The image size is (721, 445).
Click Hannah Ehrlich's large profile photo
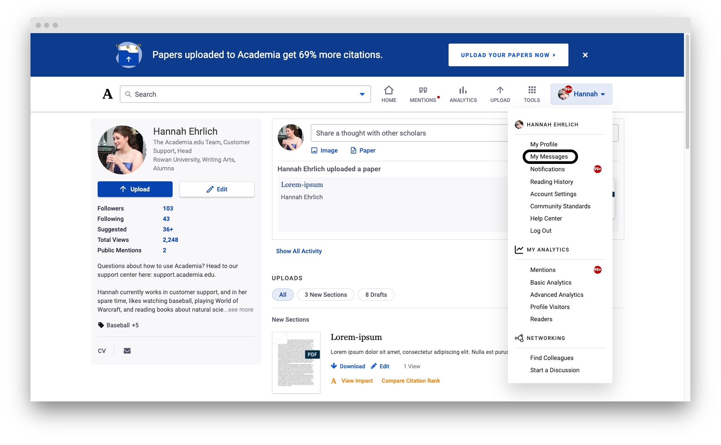tap(122, 150)
